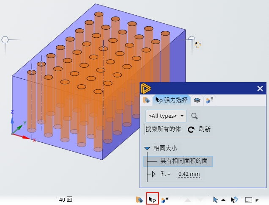Close the Power Selection panel
This screenshot has width=269, height=205.
point(260,89)
